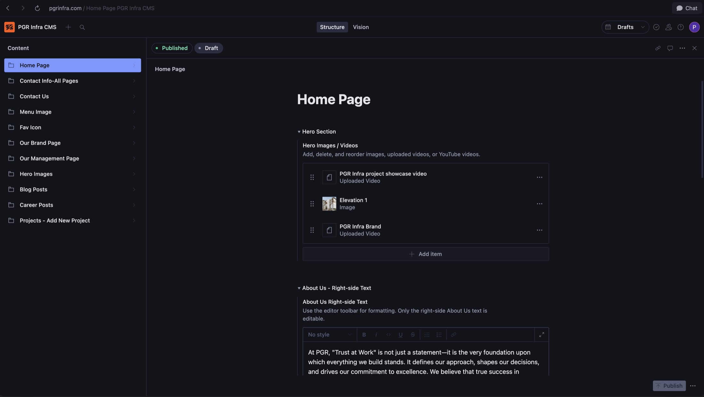
Task: Open more publish actions ellipsis
Action: pos(693,386)
